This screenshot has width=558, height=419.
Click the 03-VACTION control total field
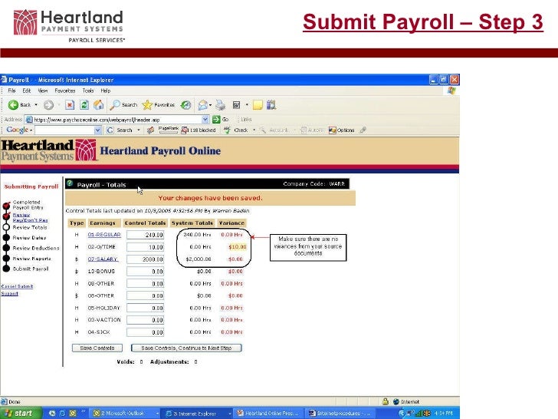(x=145, y=320)
